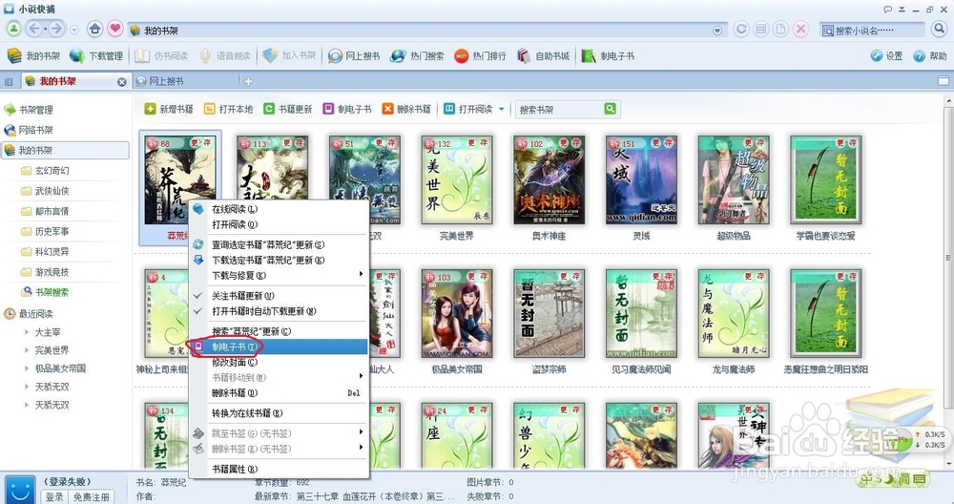This screenshot has width=954, height=504.
Task: Open 热门排行 hot ranking
Action: coord(480,56)
